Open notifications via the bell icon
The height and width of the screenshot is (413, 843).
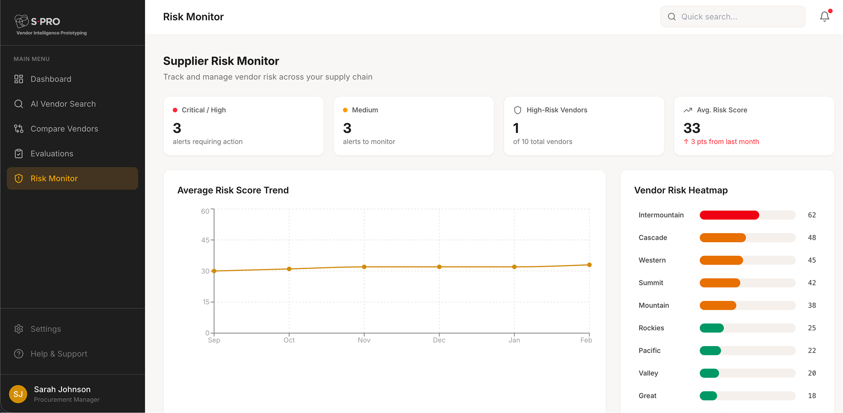coord(824,16)
